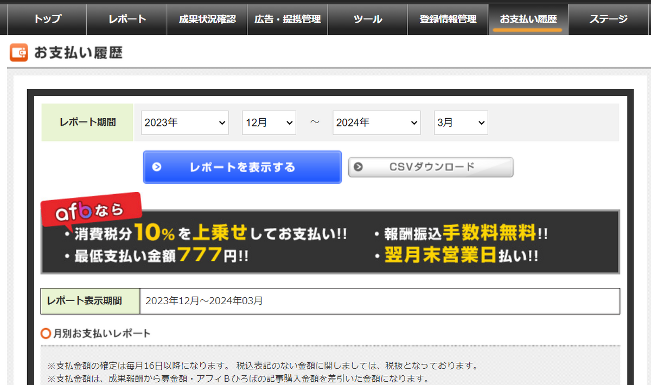Click the wallet icon beside お支払い履歴 heading

click(x=18, y=53)
